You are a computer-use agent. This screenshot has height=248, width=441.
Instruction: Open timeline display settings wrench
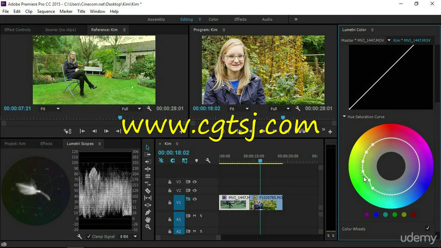pos(208,160)
